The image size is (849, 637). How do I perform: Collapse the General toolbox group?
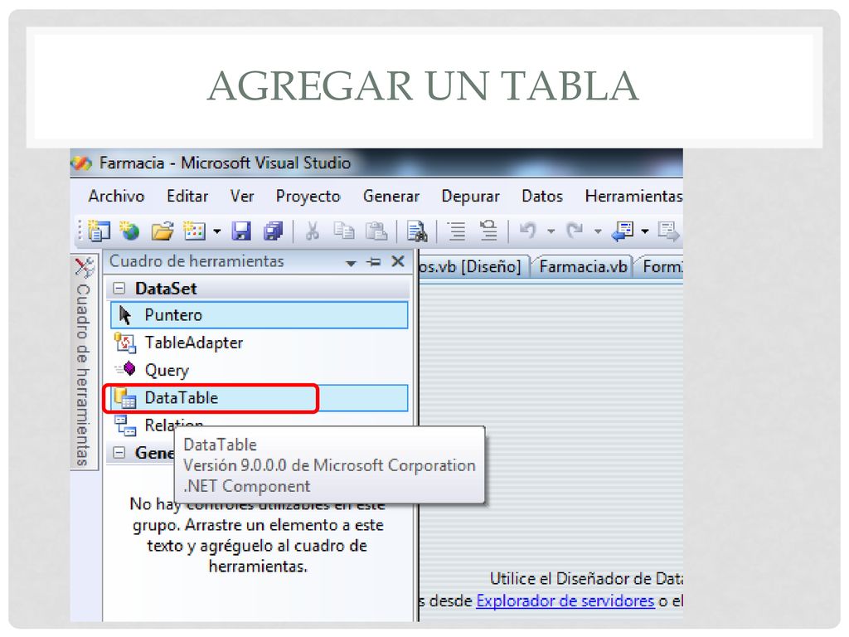(119, 453)
